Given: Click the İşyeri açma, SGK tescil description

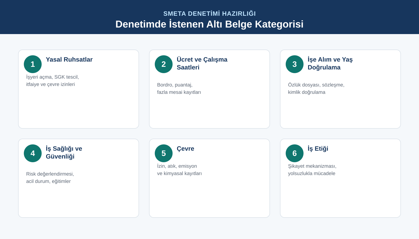Looking at the screenshot, I should (x=53, y=81).
